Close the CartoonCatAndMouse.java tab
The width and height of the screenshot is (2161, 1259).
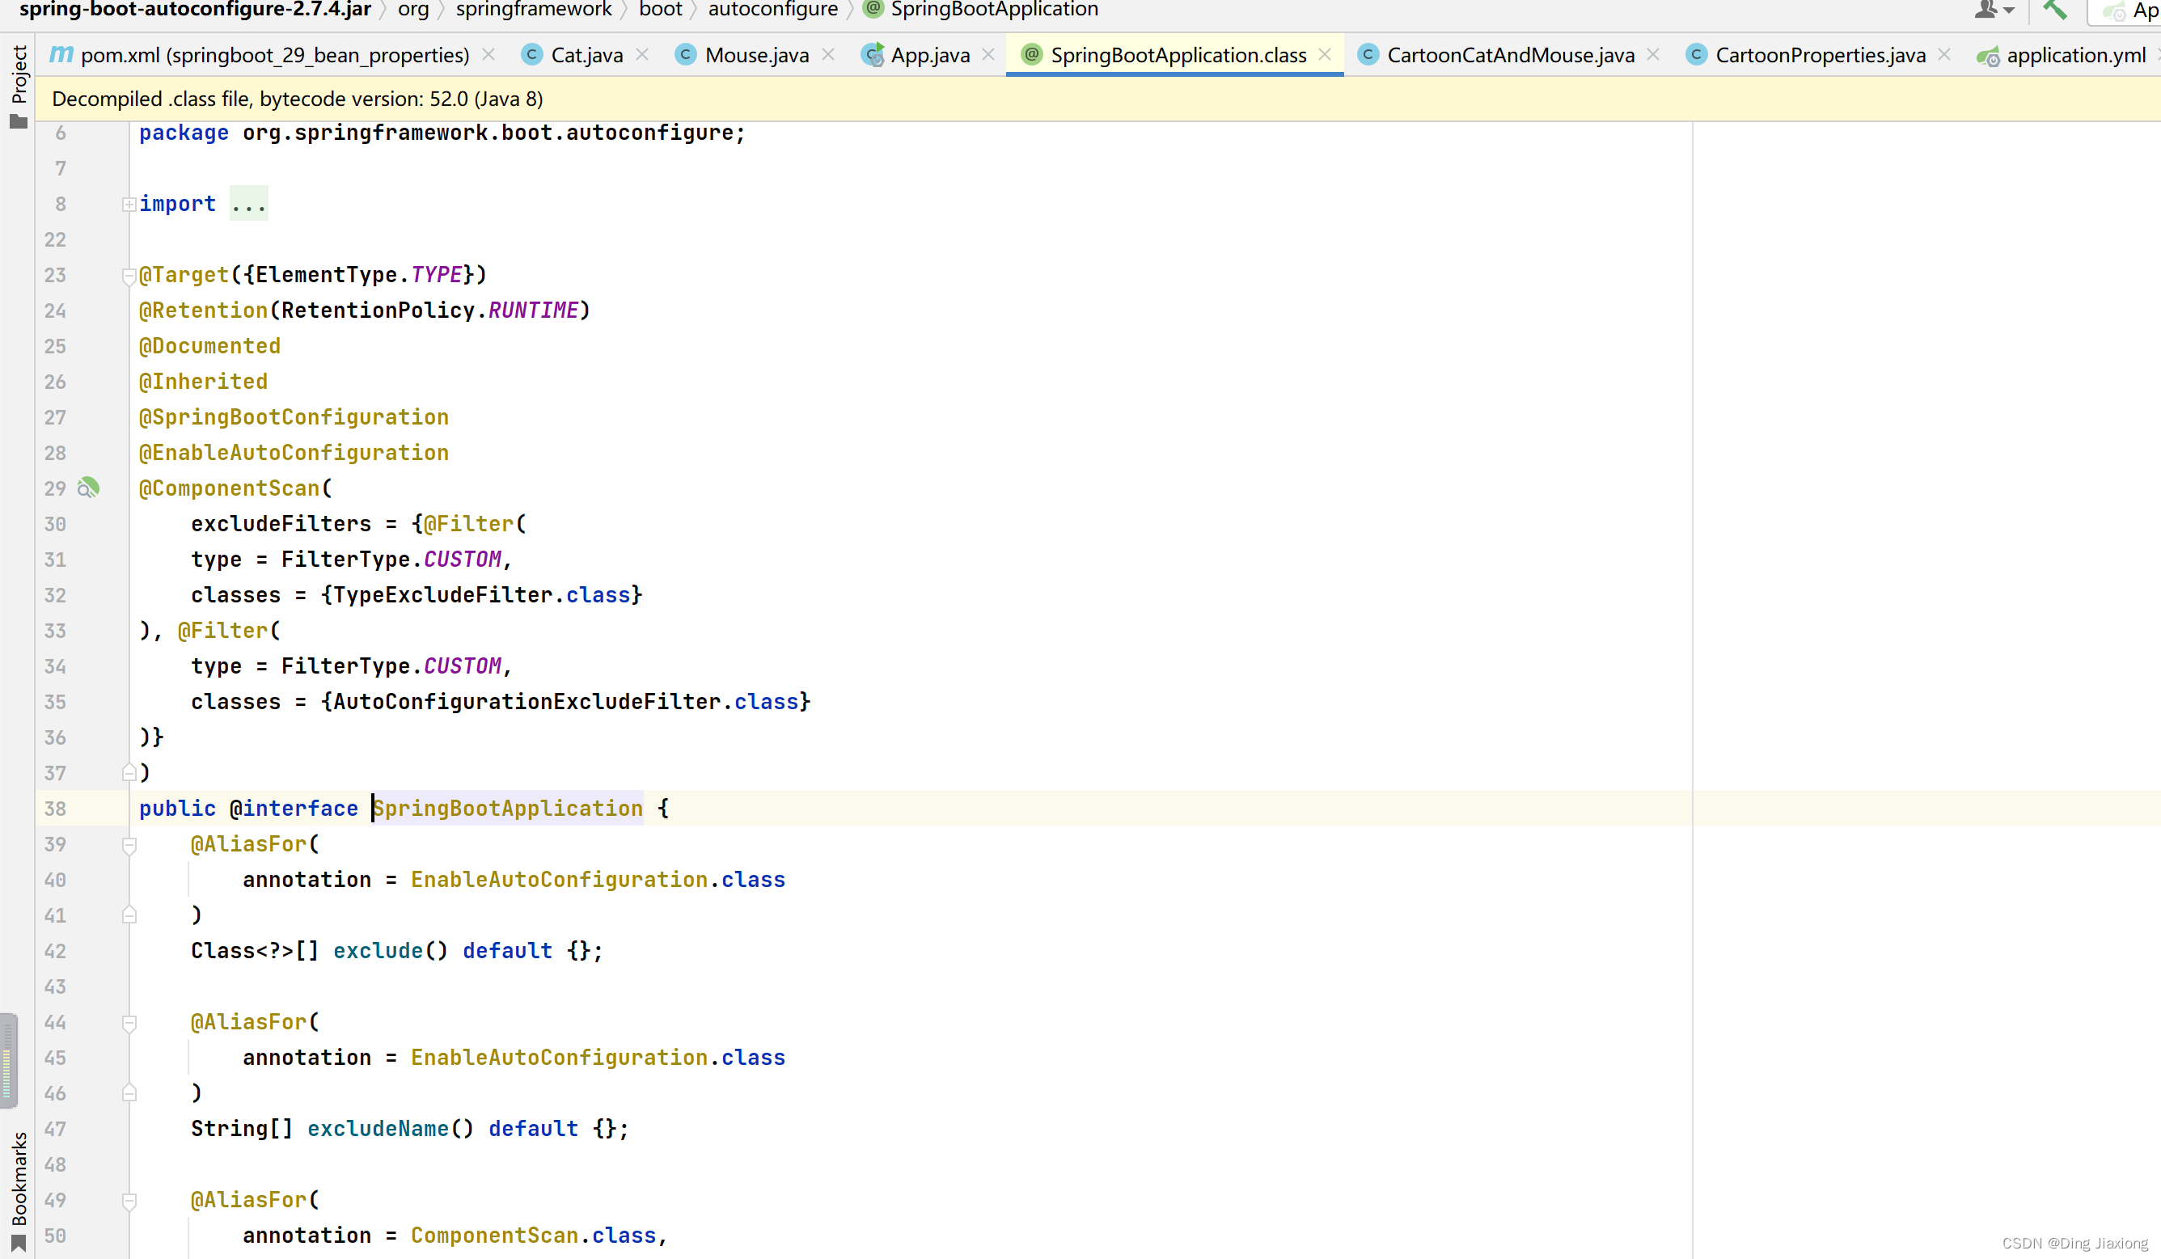pyautogui.click(x=1653, y=55)
